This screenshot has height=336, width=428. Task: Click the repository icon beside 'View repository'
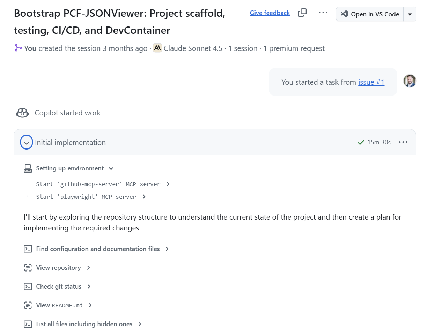(x=28, y=267)
